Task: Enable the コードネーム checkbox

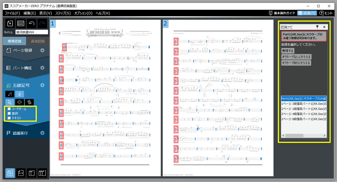Action: pos(9,109)
